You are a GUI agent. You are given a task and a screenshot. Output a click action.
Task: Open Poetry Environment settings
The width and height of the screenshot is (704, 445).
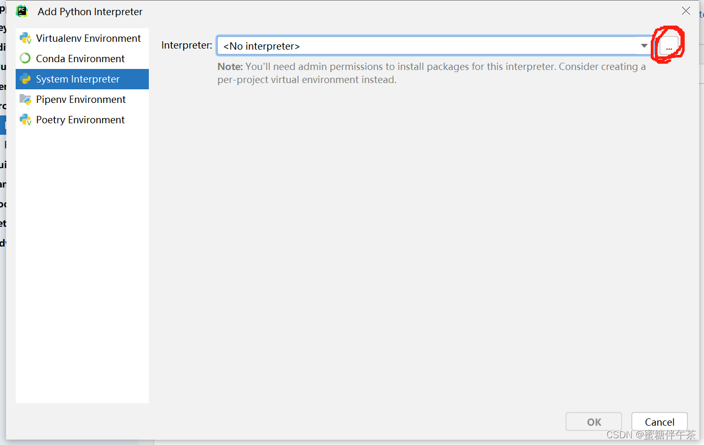[82, 120]
